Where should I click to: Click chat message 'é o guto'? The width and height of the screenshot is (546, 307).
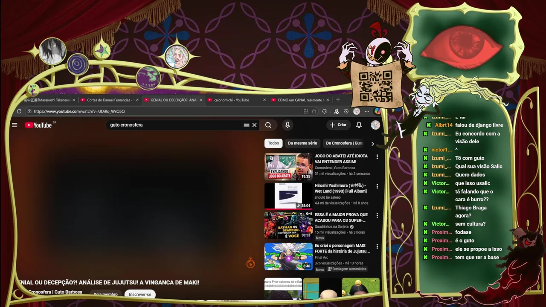(x=465, y=240)
